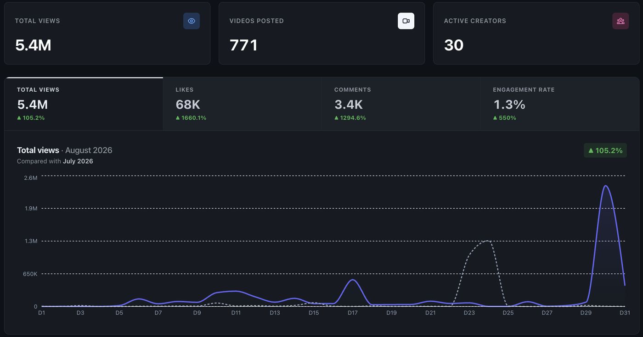Image resolution: width=643 pixels, height=337 pixels.
Task: Click the eye icon on Total Views card
Action: [x=192, y=21]
